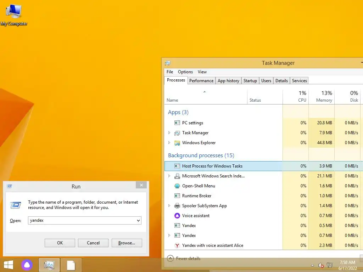The image size is (363, 272).
Task: Switch to Task Manager in the taskbar
Action: click(49, 265)
